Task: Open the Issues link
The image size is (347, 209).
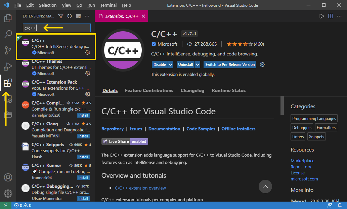Action: [x=136, y=129]
